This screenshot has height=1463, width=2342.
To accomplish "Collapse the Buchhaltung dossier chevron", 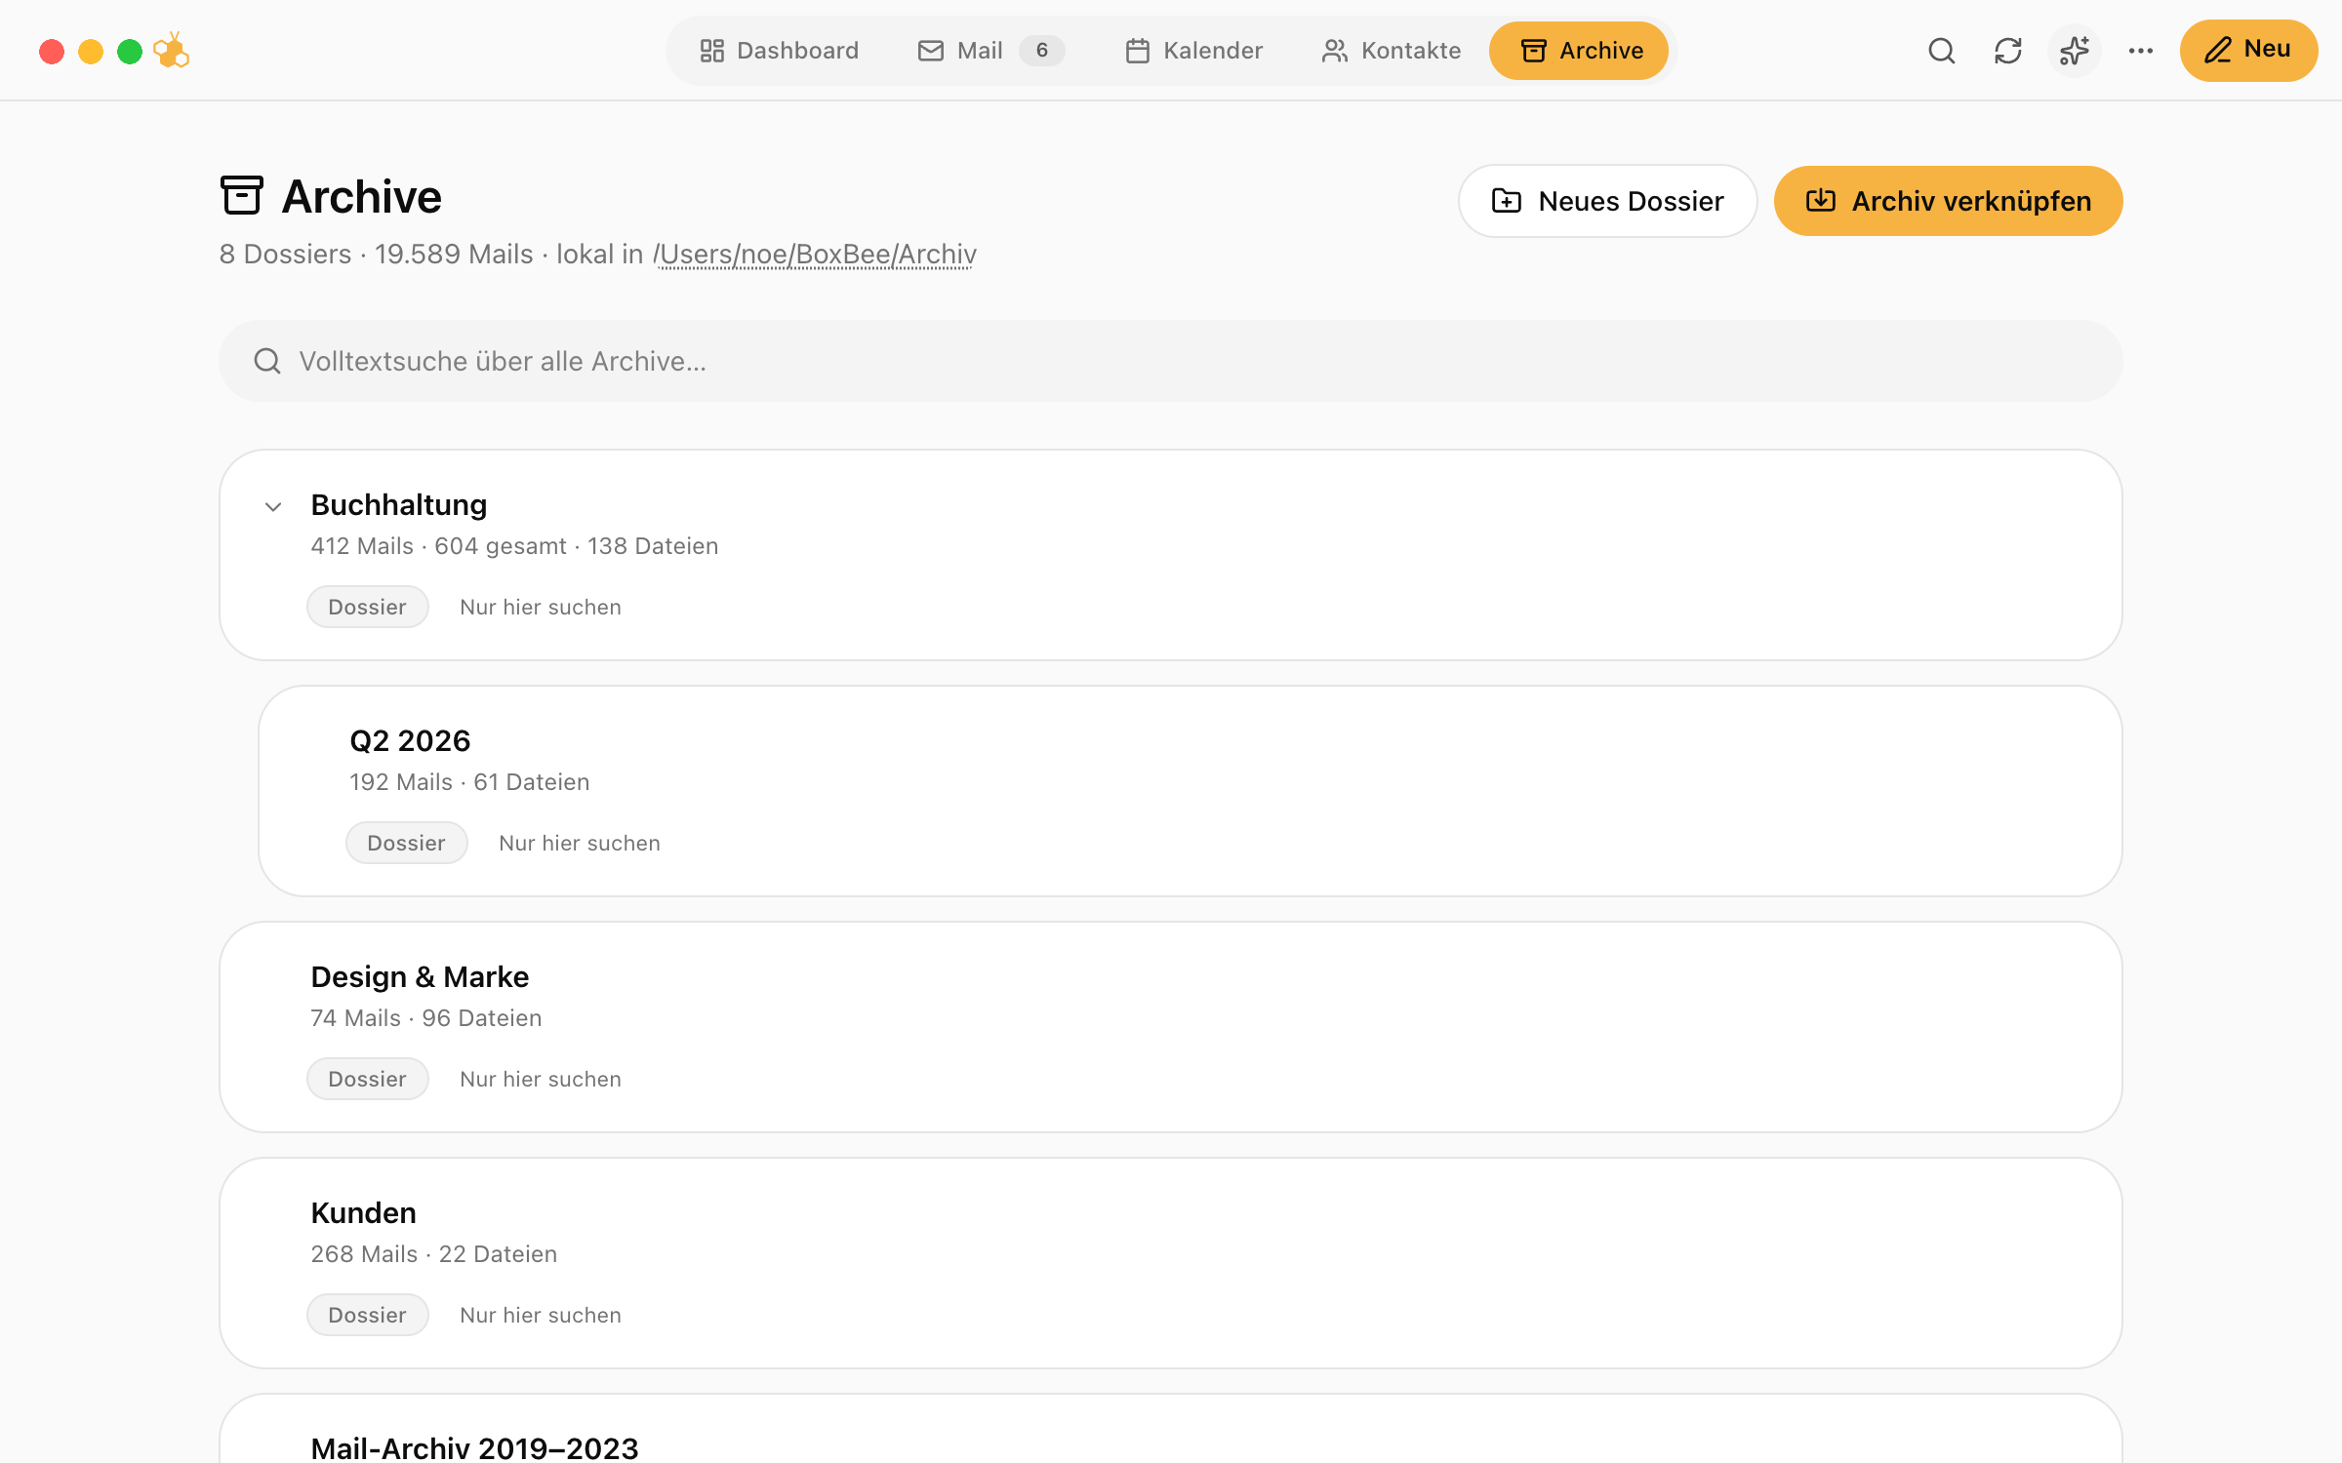I will tap(273, 506).
